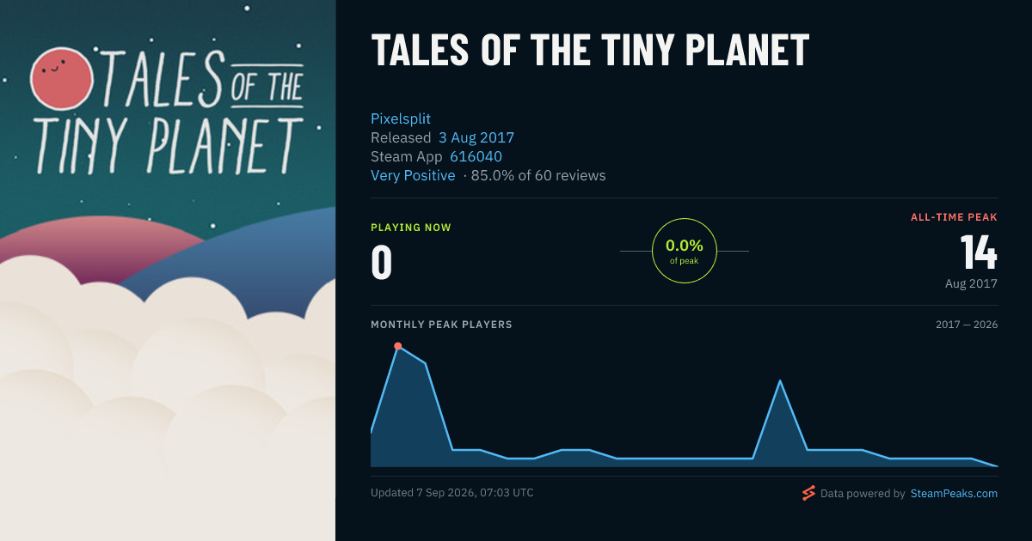
Task: Click the 85.0% of 60 reviews text
Action: click(538, 175)
